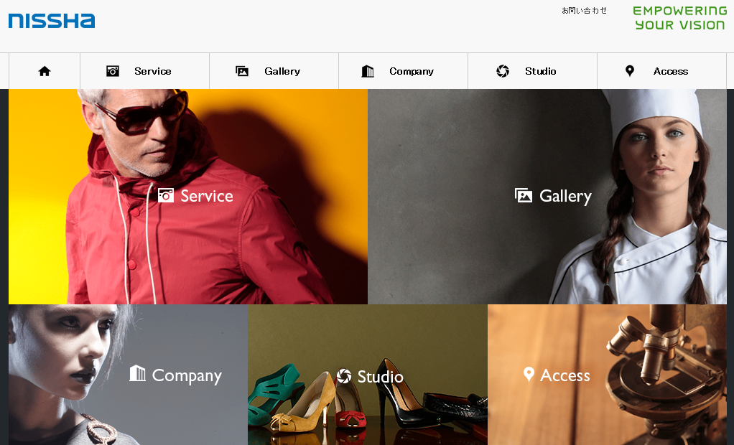Click the camera icon on the Service tile

166,195
